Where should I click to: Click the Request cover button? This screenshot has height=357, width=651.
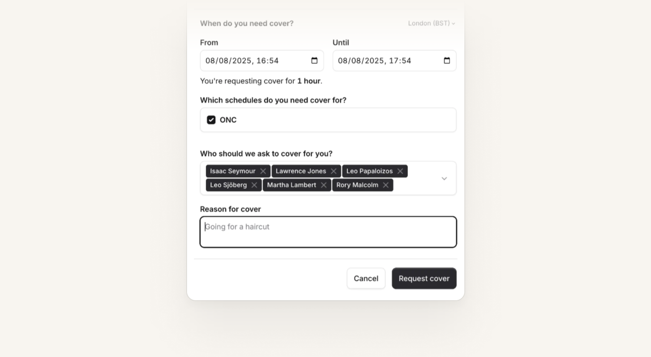tap(424, 278)
